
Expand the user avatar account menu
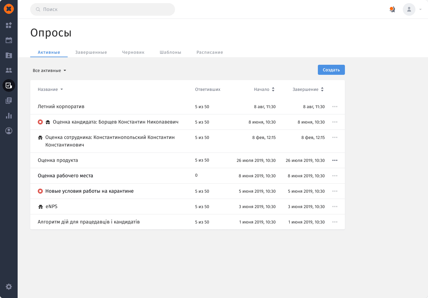pyautogui.click(x=412, y=9)
